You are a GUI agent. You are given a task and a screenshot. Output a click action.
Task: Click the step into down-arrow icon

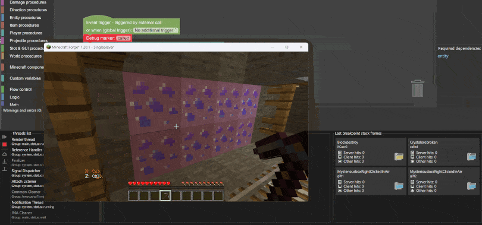point(5,161)
